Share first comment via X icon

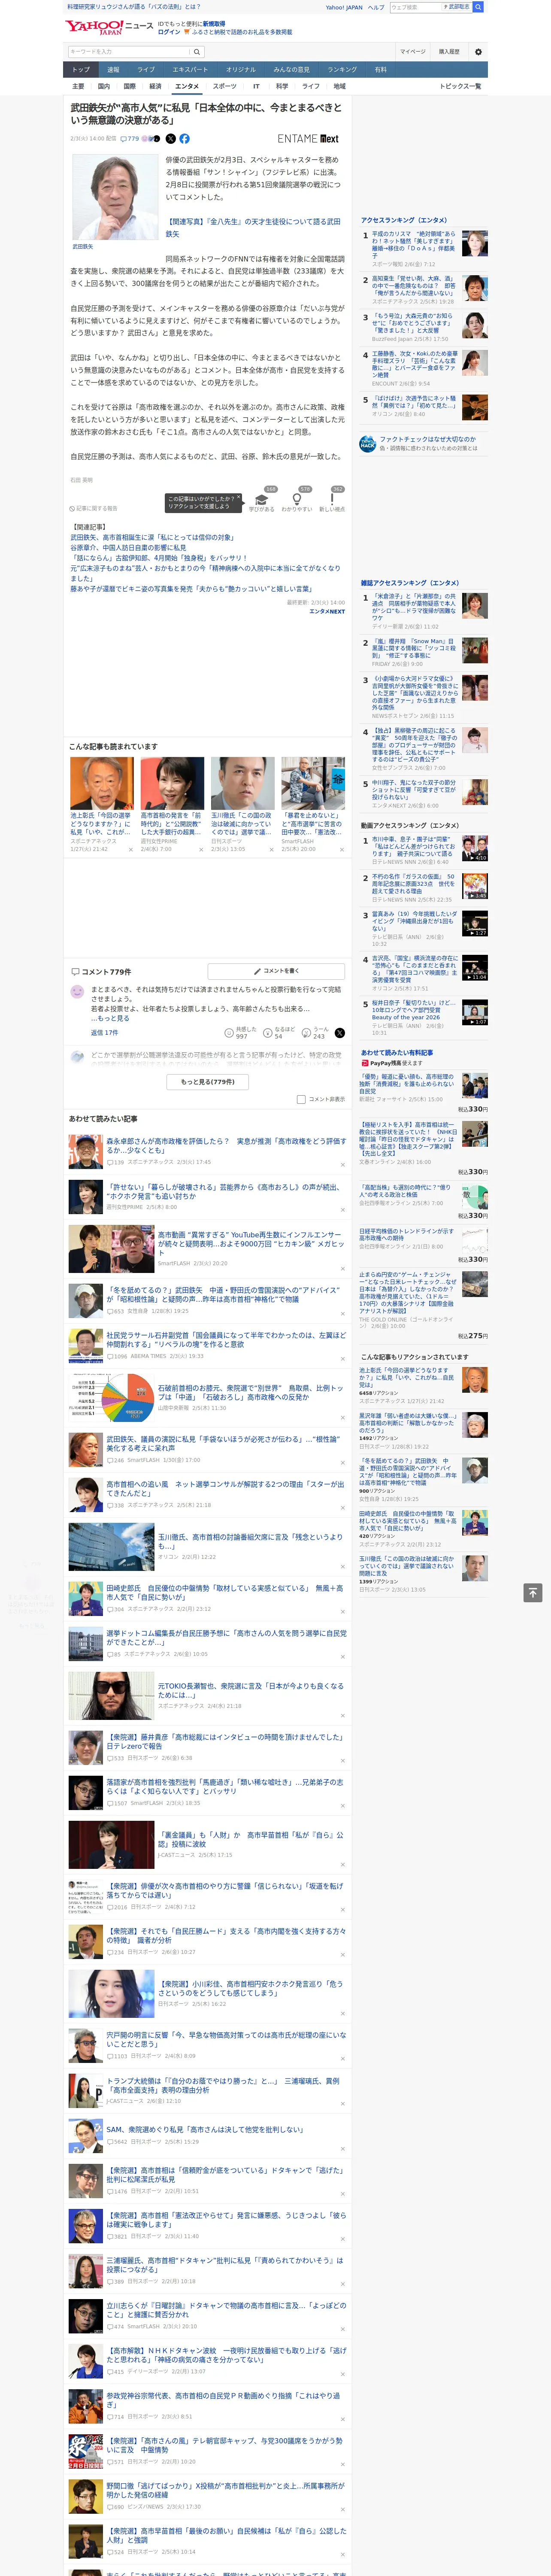339,1033
